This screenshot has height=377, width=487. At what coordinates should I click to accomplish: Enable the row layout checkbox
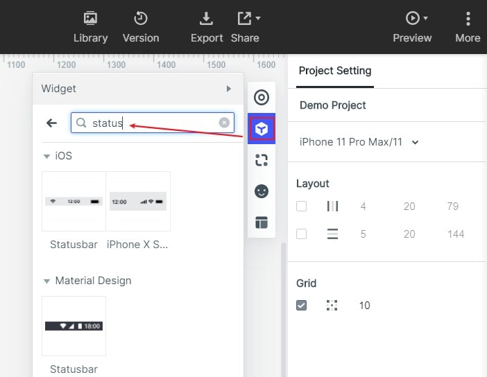[301, 234]
